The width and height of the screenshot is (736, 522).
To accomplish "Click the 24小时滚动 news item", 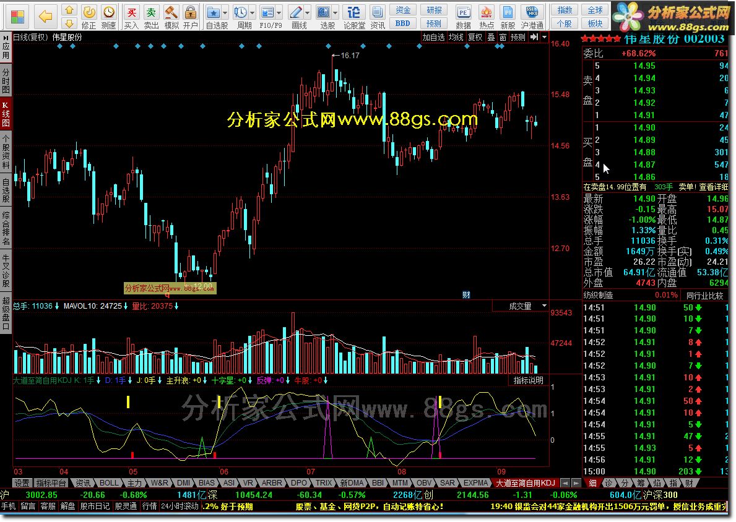I will click(180, 507).
